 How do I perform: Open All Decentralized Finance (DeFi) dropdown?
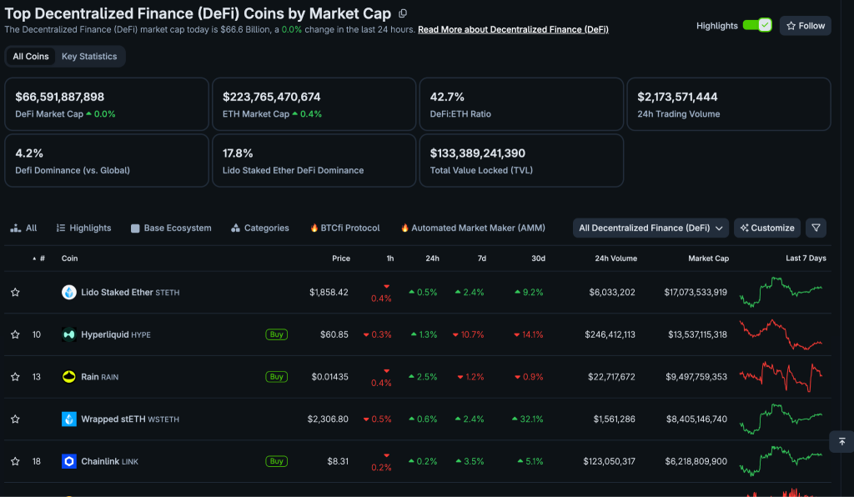(651, 228)
